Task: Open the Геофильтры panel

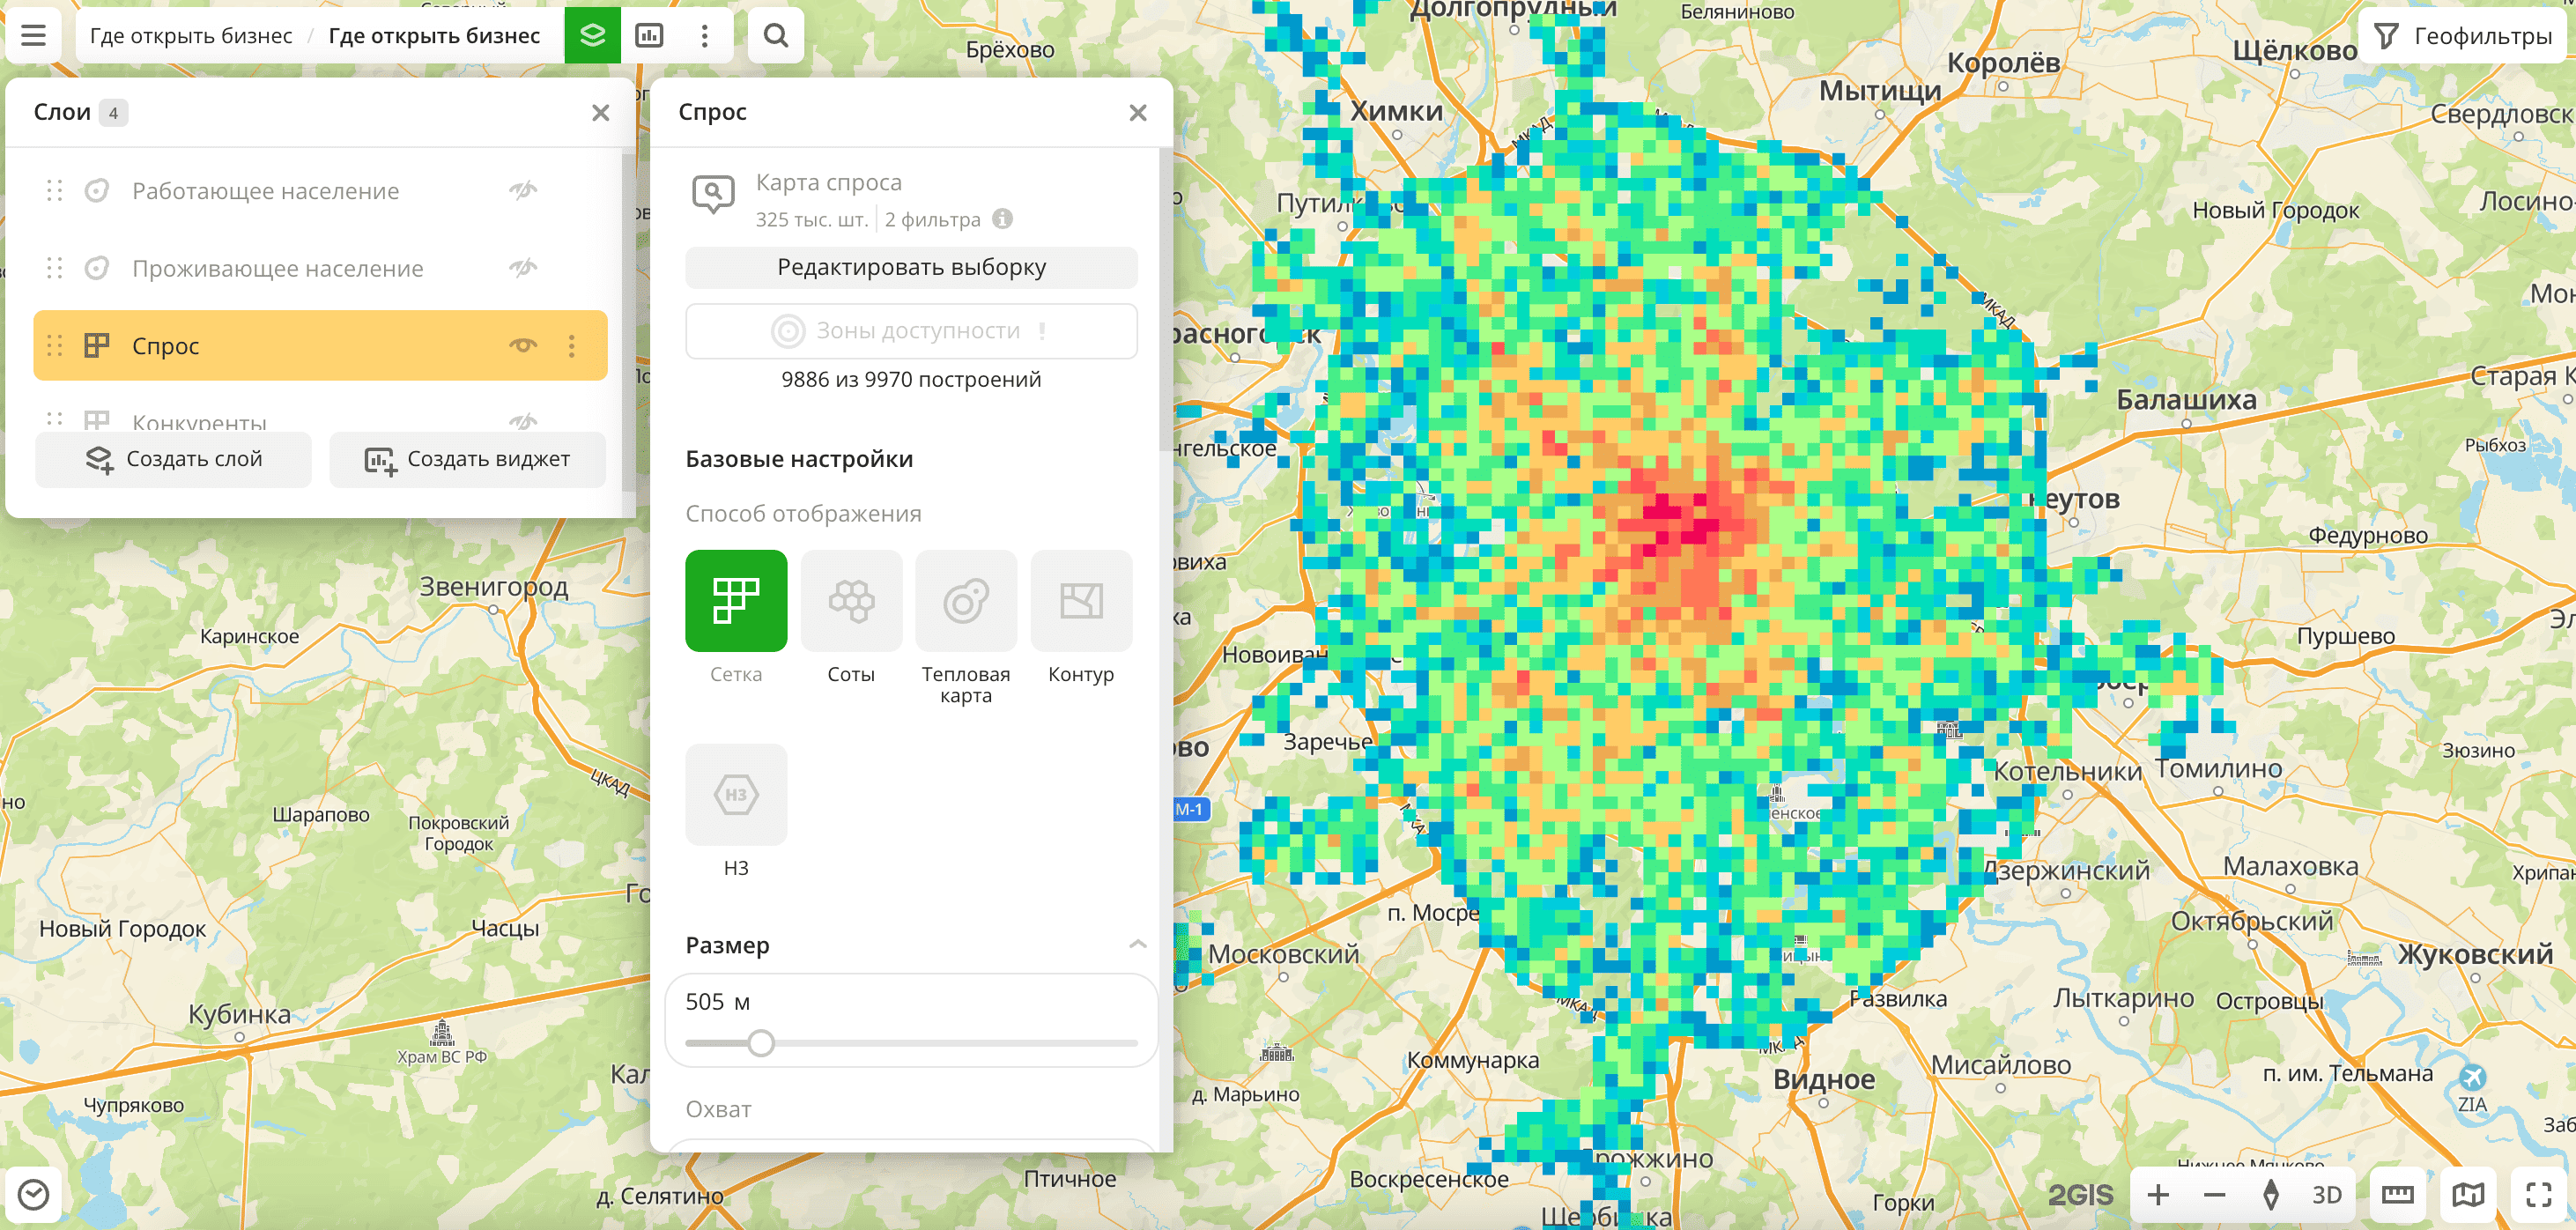Action: click(x=2465, y=36)
